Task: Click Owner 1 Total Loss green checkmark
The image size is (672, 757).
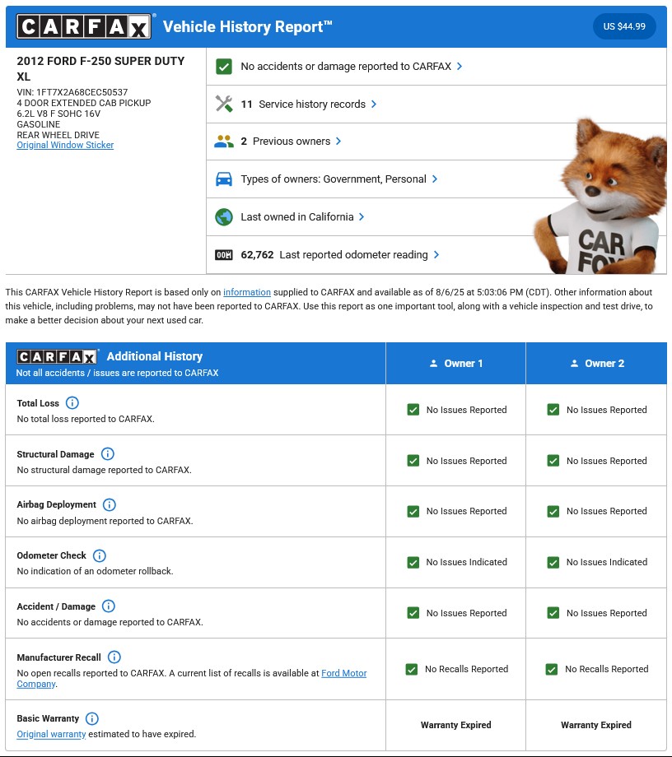Action: click(x=413, y=410)
